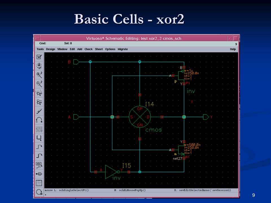Open the Migrate menu
The height and width of the screenshot is (203, 271).
click(123, 49)
